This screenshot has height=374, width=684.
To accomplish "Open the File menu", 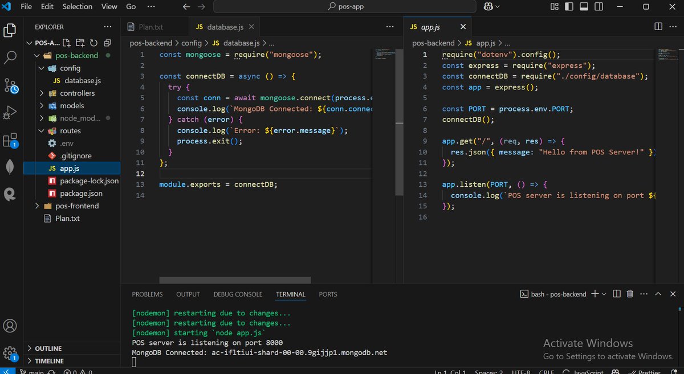I will [x=26, y=7].
